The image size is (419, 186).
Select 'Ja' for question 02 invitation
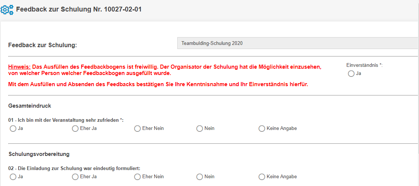coord(13,177)
